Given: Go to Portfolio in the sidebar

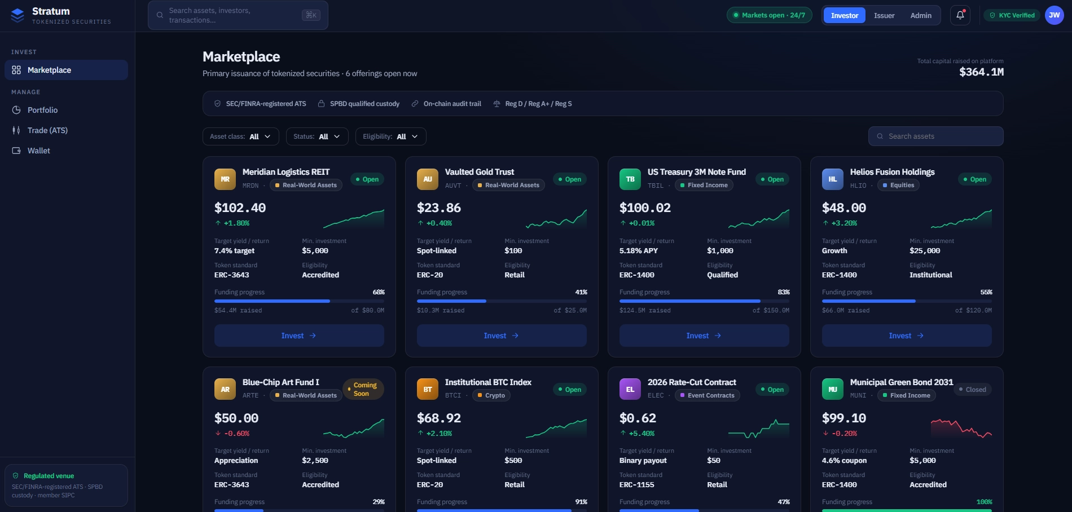Looking at the screenshot, I should [x=66, y=110].
